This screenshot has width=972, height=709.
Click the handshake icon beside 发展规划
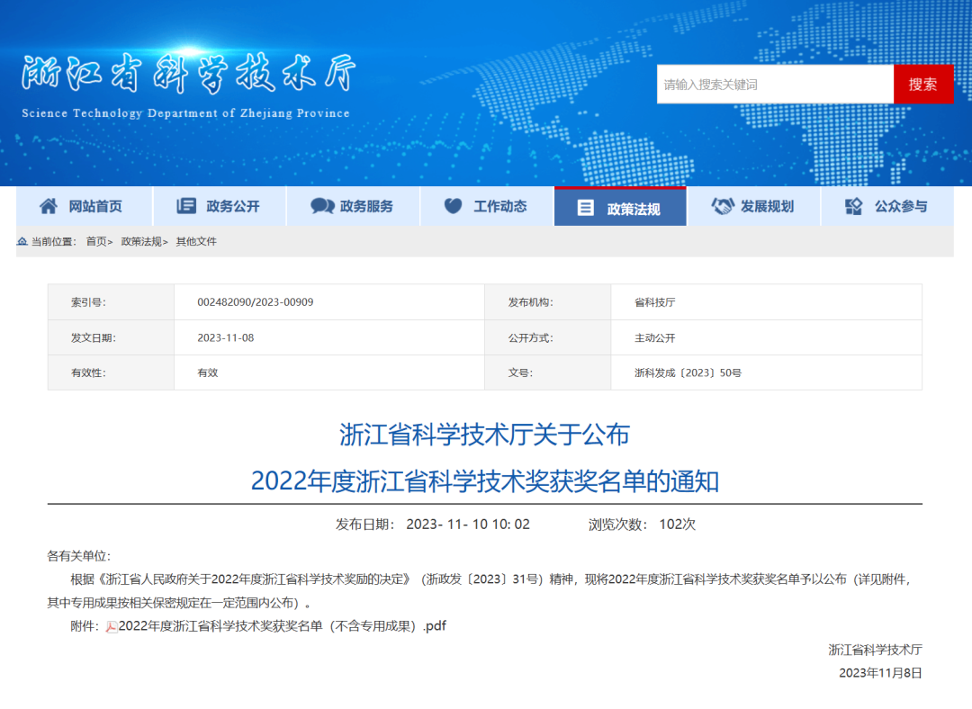(x=723, y=206)
